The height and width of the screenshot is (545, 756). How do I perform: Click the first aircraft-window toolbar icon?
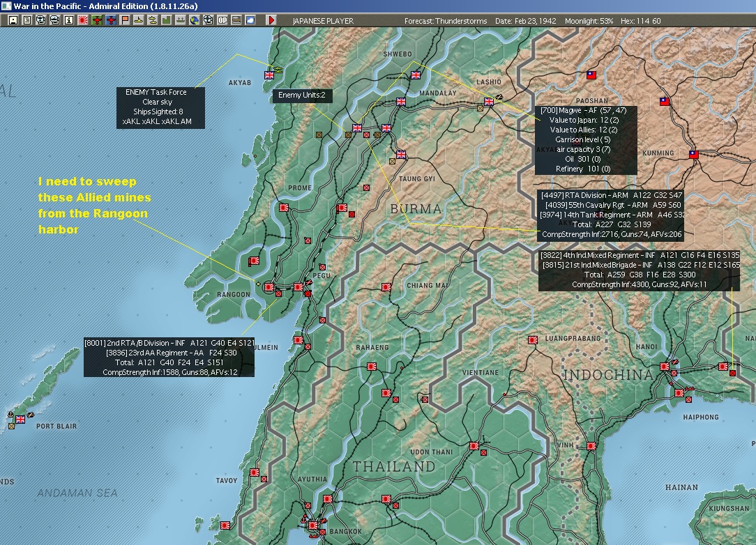point(41,20)
